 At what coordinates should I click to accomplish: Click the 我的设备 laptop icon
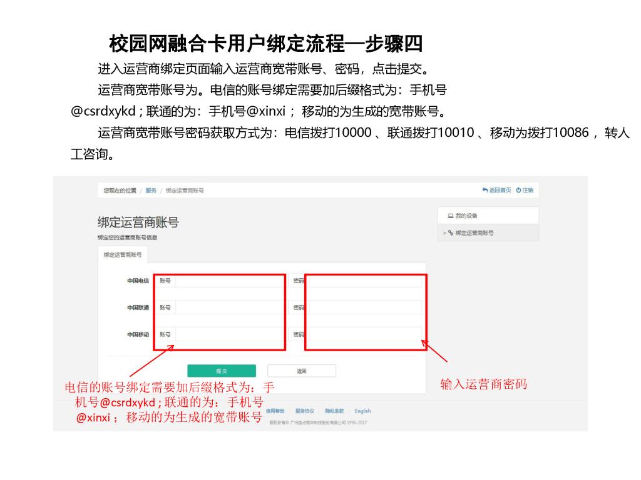coord(450,216)
